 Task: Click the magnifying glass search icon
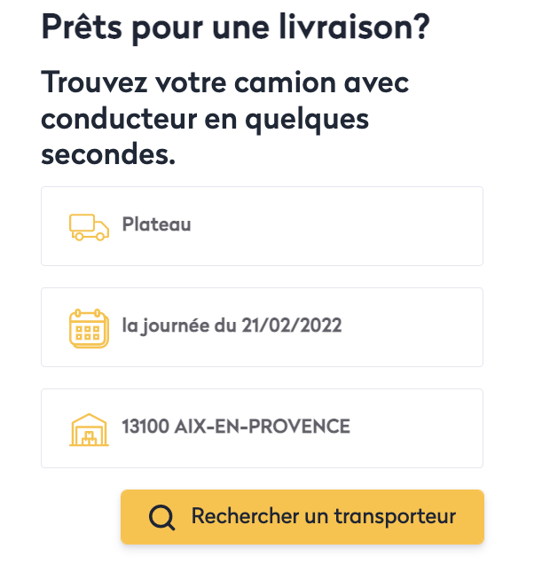point(161,517)
